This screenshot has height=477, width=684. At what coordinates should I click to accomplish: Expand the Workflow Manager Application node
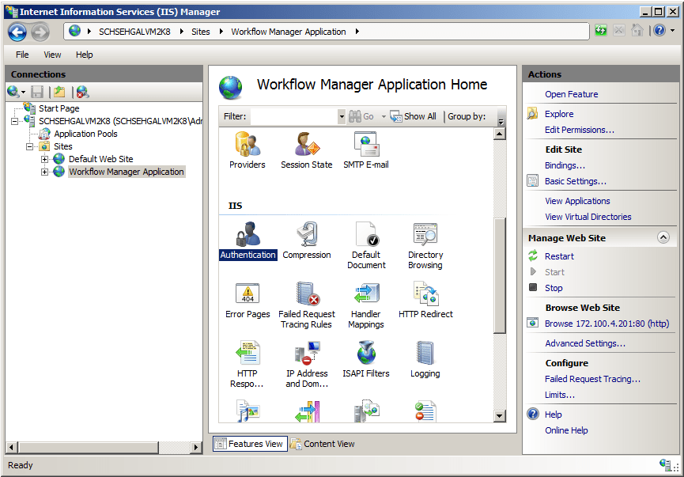click(x=46, y=172)
